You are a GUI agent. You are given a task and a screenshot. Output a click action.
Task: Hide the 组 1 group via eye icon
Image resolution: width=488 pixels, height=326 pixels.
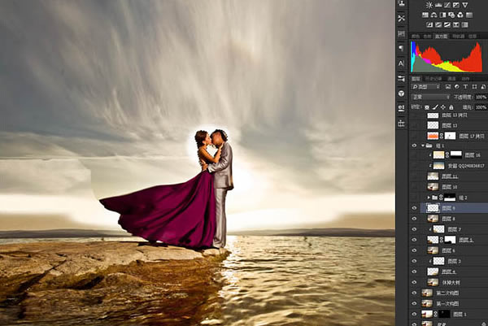414,146
